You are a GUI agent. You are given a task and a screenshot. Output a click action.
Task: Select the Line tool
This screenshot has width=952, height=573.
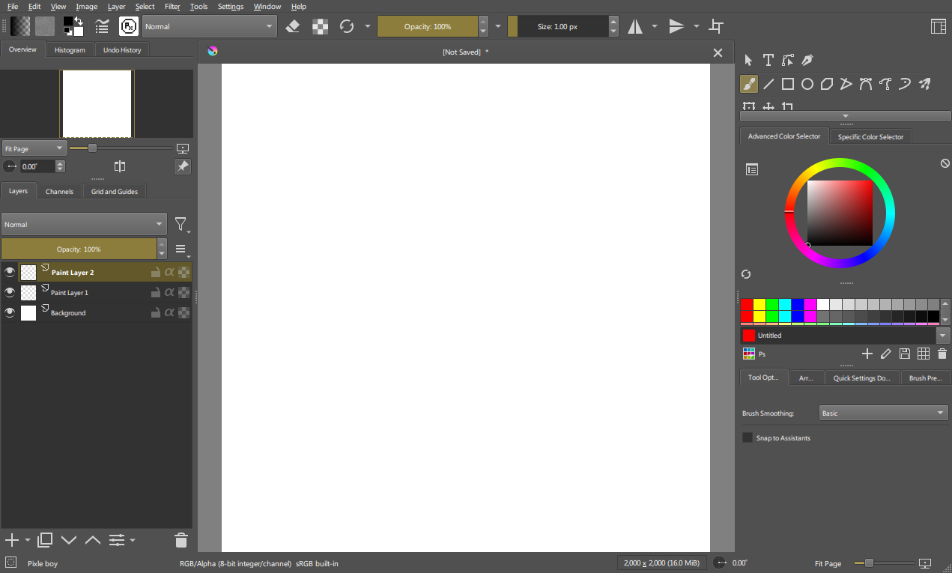[x=768, y=84]
